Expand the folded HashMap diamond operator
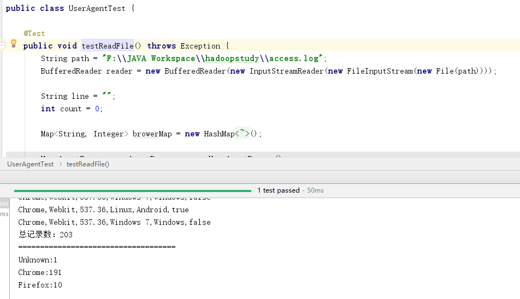This screenshot has width=520, height=299. (243, 134)
